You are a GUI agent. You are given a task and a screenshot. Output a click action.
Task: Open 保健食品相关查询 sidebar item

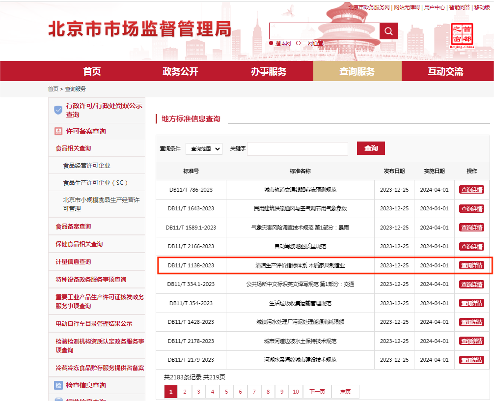79,244
